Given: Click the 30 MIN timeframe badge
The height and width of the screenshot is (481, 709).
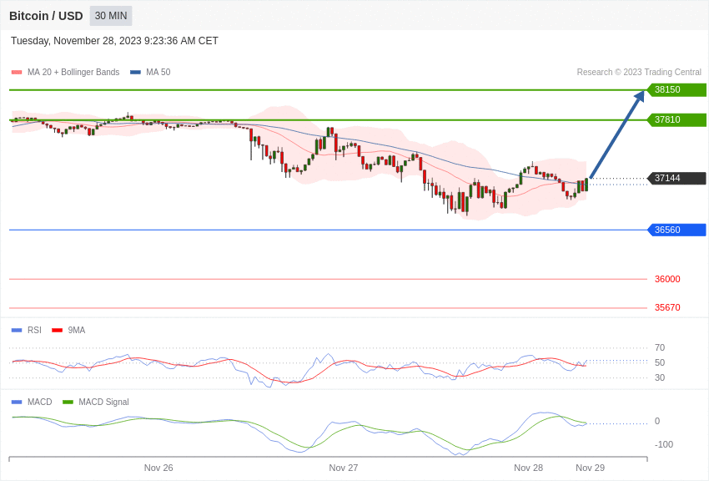Looking at the screenshot, I should 111,16.
